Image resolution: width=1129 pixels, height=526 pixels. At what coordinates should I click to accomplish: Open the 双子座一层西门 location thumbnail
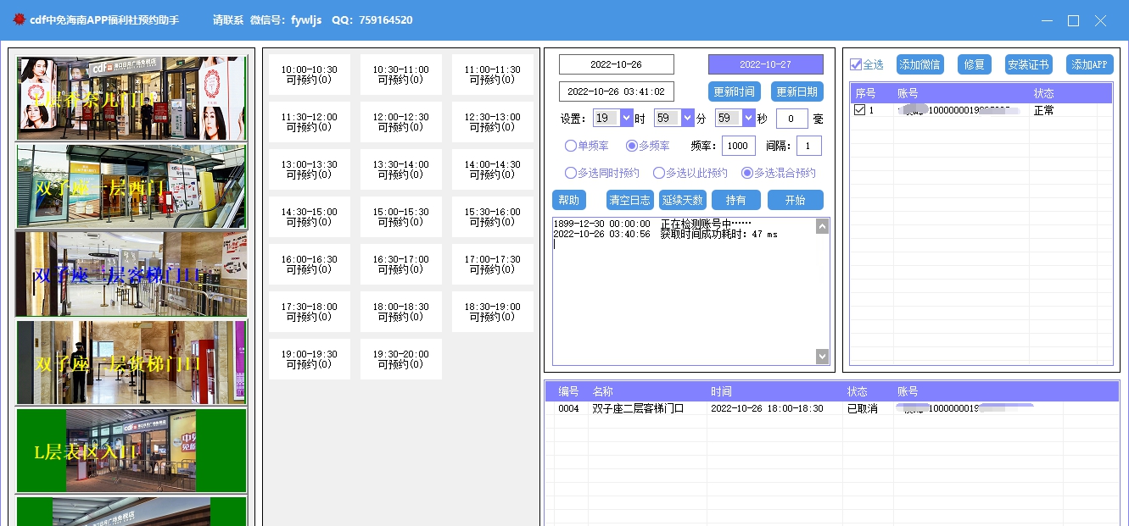coord(131,185)
